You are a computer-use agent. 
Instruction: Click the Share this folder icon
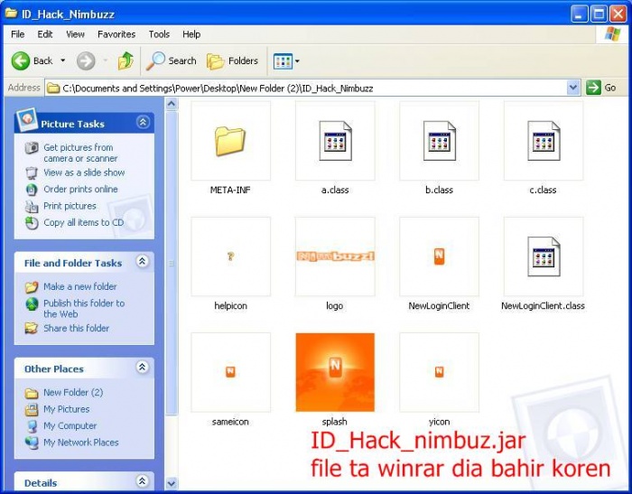tap(32, 328)
